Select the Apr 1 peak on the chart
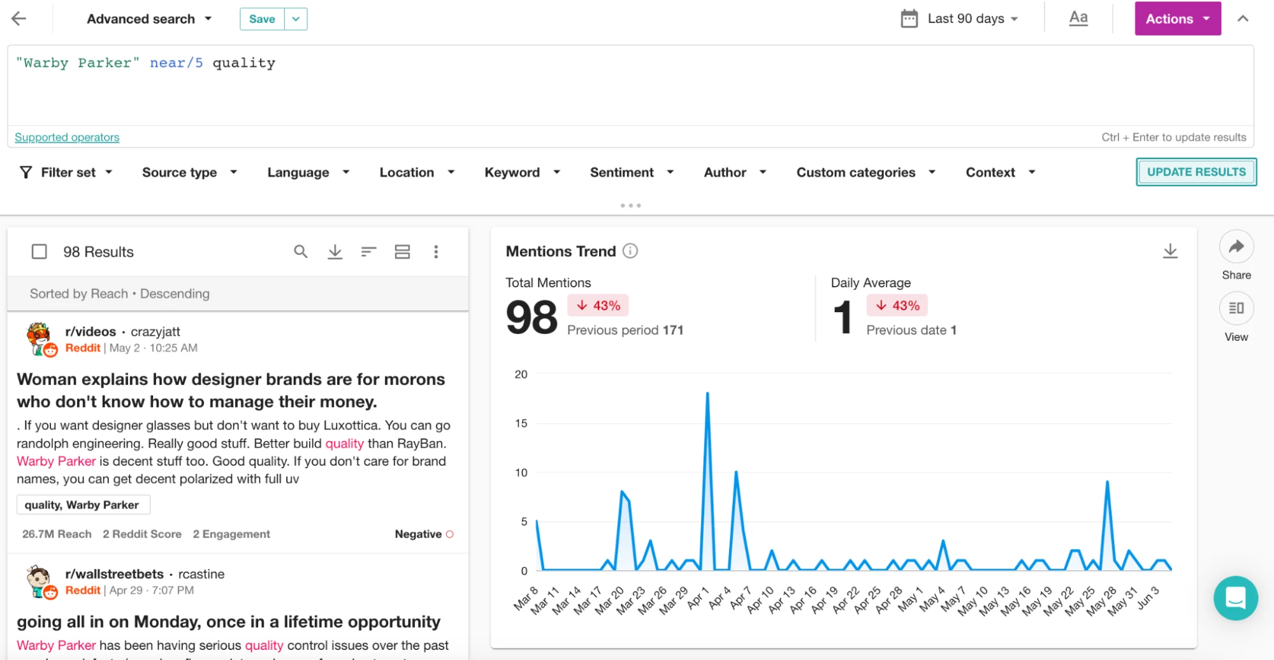 (707, 394)
